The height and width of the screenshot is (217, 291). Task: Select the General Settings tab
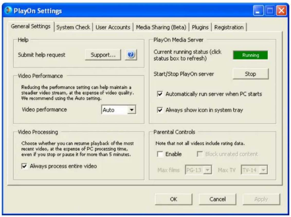click(x=31, y=26)
